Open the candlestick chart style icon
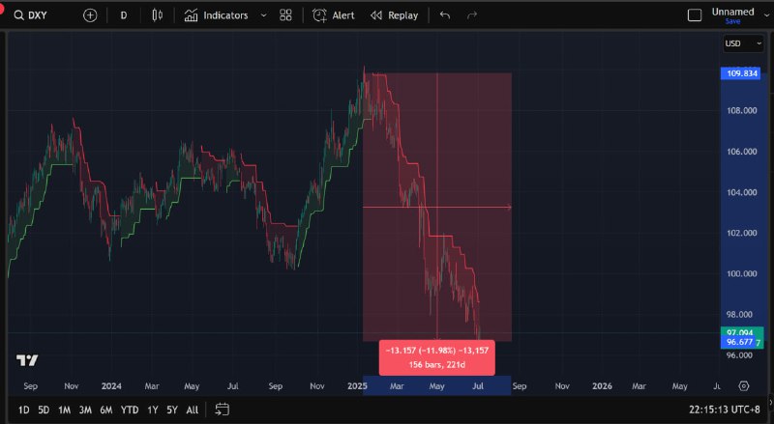This screenshot has height=424, width=774. click(158, 15)
